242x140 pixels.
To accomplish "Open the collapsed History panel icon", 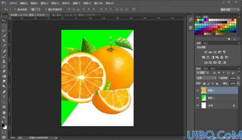I will click(x=191, y=20).
